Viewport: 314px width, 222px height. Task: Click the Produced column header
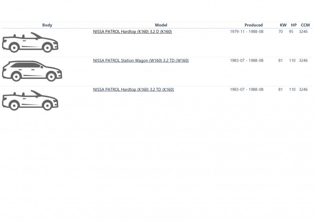254,25
